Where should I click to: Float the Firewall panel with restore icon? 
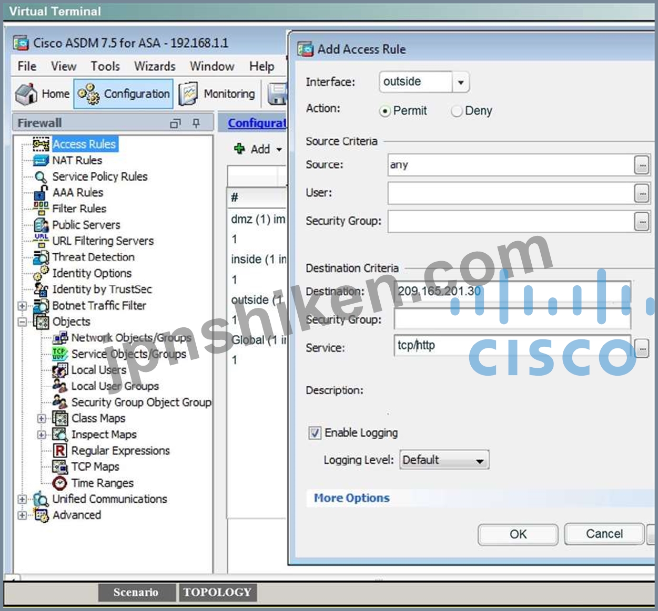[x=175, y=123]
